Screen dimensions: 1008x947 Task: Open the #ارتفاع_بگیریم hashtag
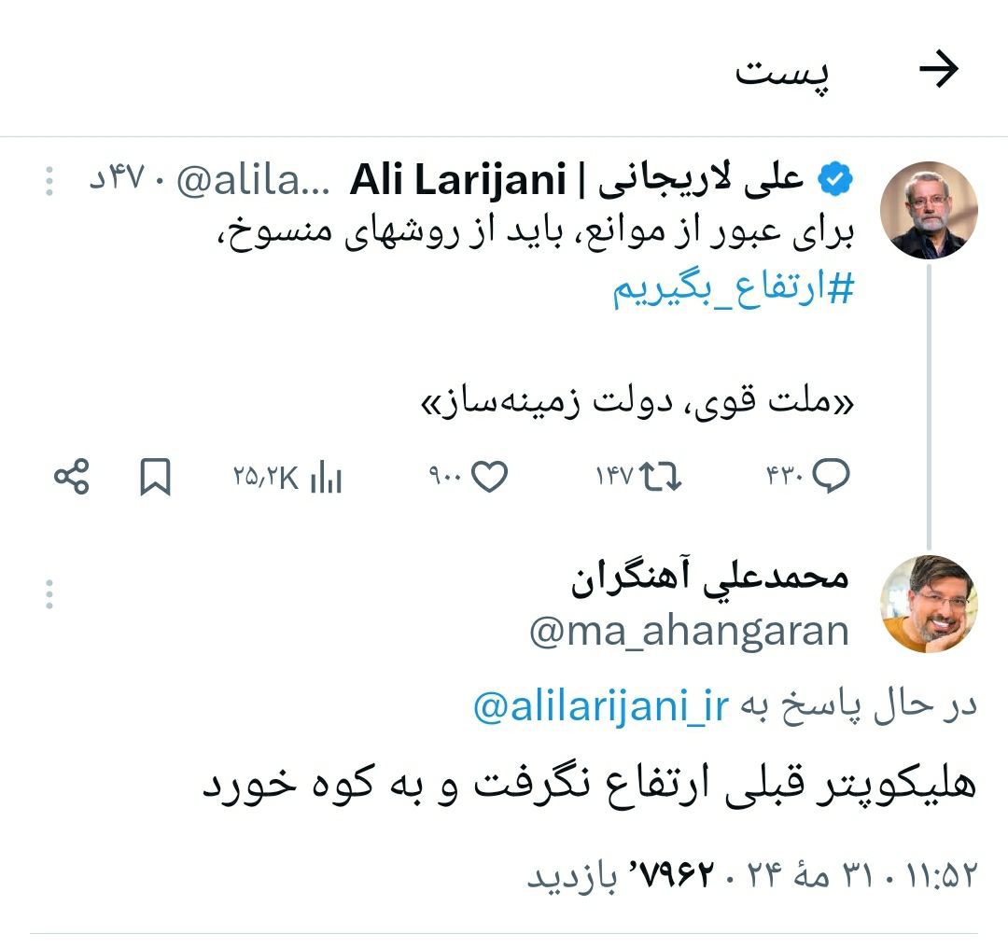733,290
